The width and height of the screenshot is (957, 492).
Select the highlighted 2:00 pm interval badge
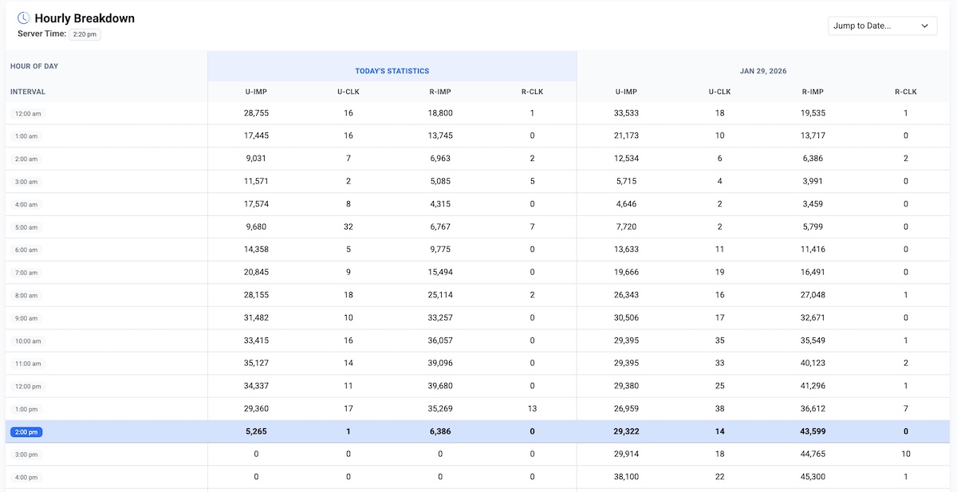[x=26, y=431]
